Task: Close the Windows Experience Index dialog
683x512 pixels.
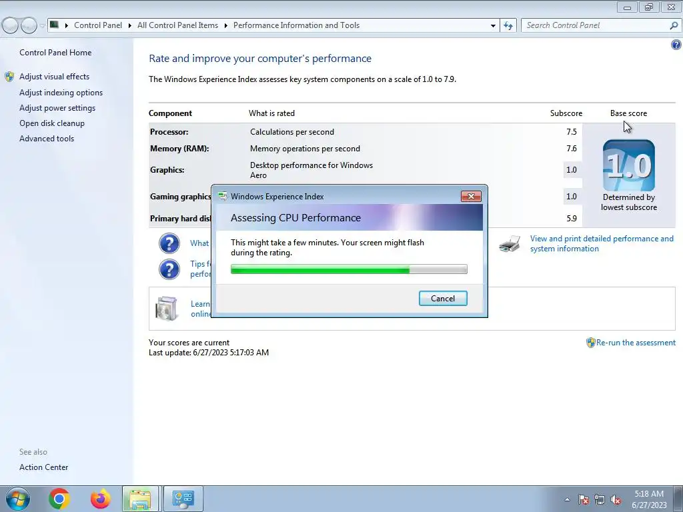Action: tap(471, 197)
